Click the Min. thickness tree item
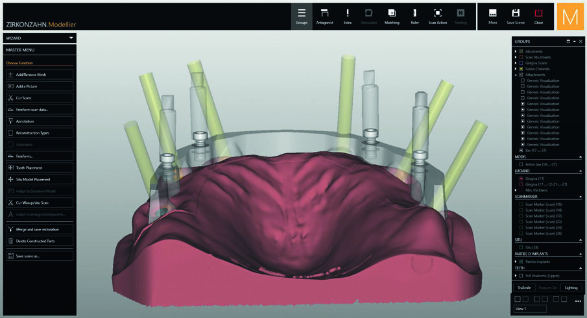The width and height of the screenshot is (587, 318). point(536,190)
